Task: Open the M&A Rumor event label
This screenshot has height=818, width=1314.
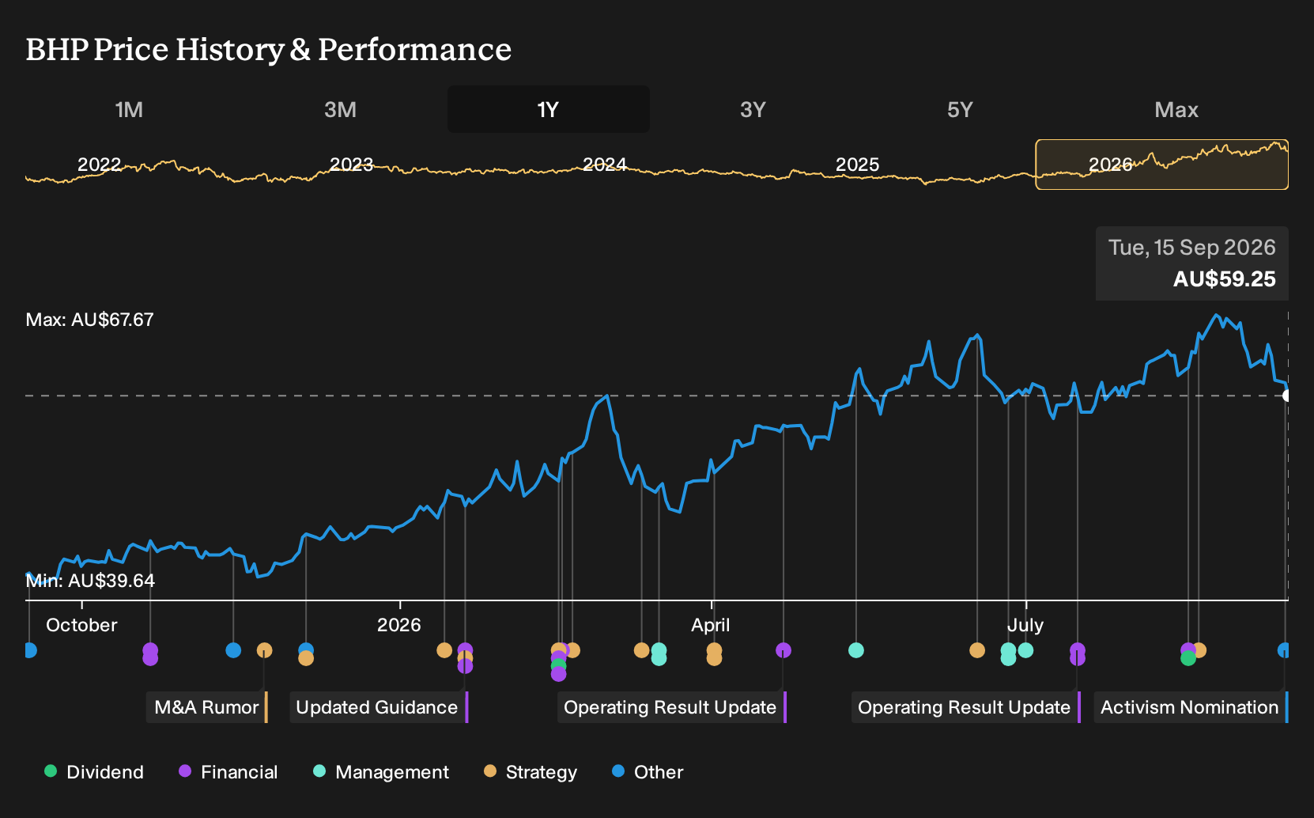Action: pyautogui.click(x=207, y=707)
